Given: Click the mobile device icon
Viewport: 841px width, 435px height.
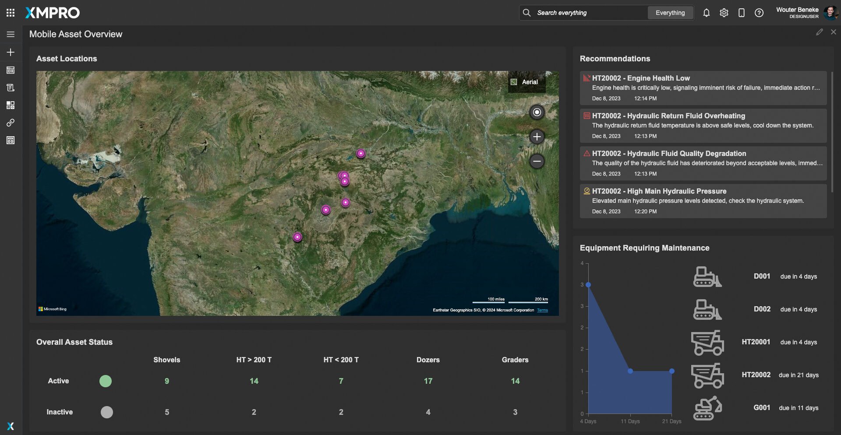Looking at the screenshot, I should tap(741, 13).
